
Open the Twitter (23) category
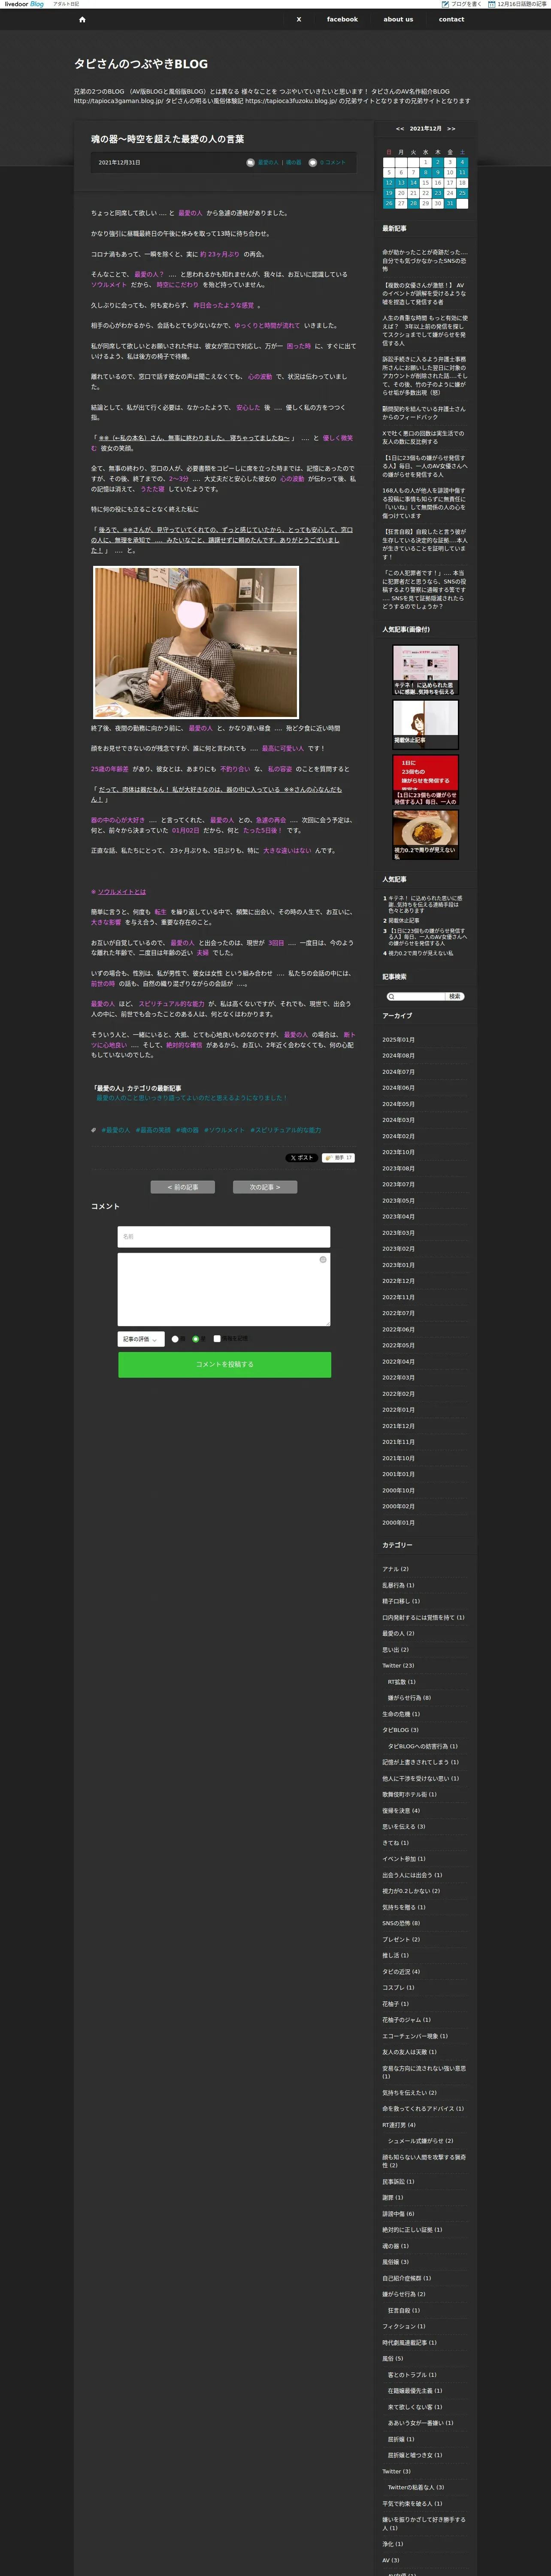pos(398,1666)
